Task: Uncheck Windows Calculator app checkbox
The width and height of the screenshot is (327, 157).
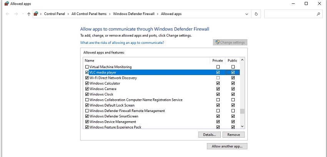Action: tap(87, 84)
